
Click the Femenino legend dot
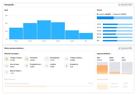tap(98, 14)
